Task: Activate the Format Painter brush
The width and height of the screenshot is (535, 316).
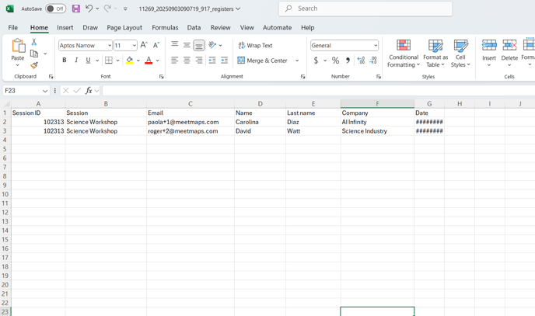Action: coord(34,65)
